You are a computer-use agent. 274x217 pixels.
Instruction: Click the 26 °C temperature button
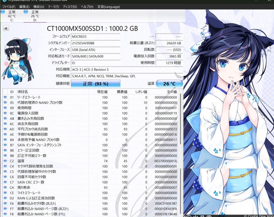169,84
